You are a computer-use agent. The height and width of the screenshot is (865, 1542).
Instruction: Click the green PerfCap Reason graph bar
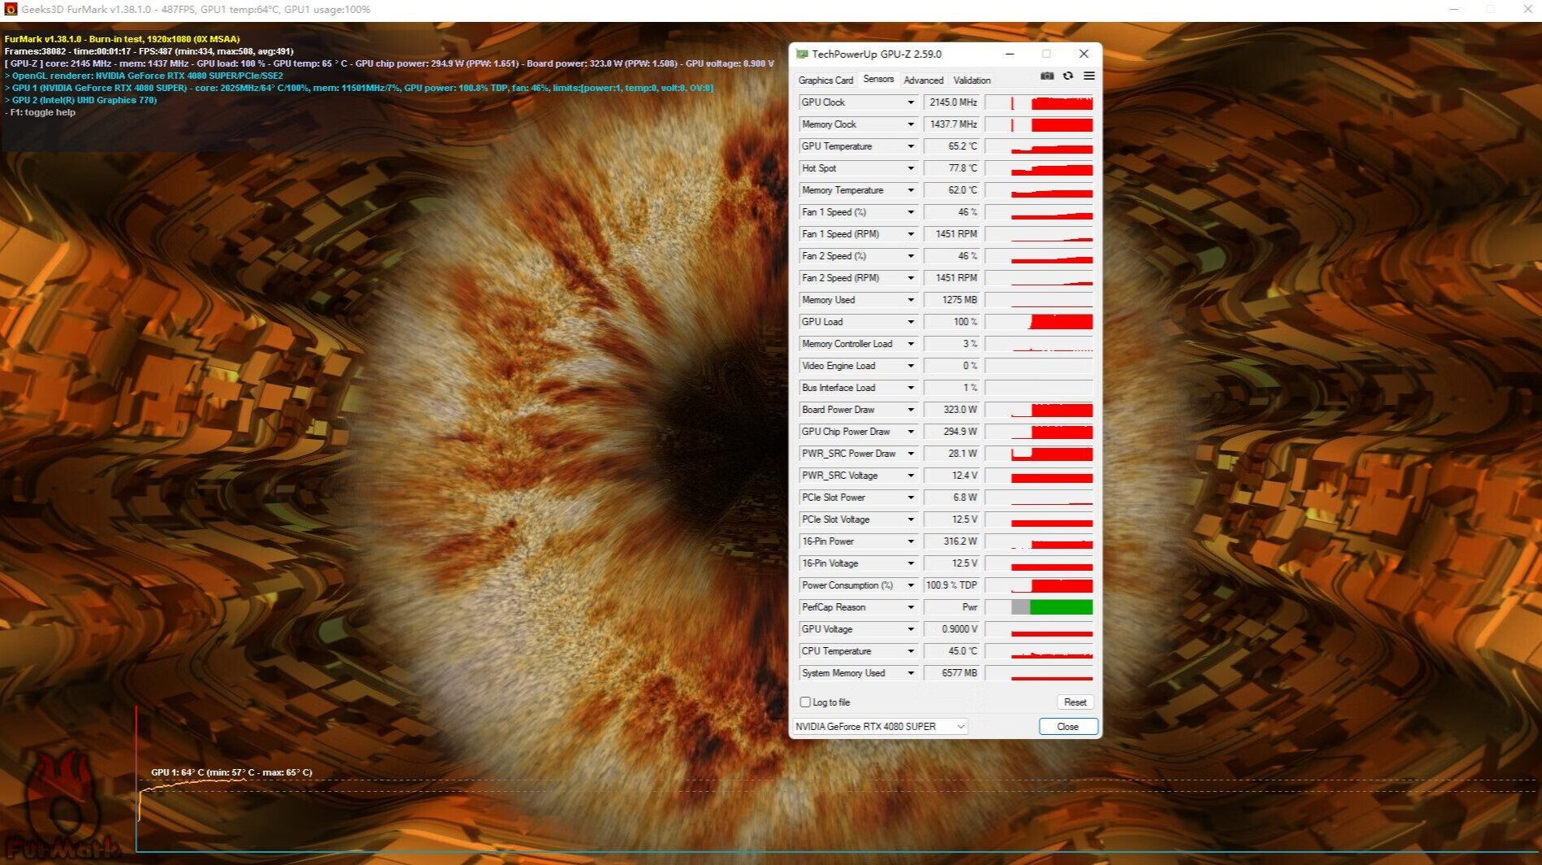point(1061,607)
